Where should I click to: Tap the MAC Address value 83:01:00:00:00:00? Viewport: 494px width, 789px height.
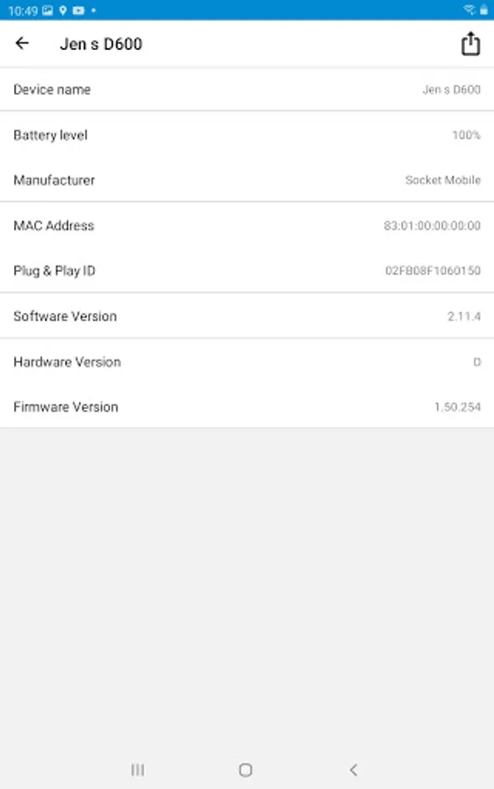click(432, 225)
